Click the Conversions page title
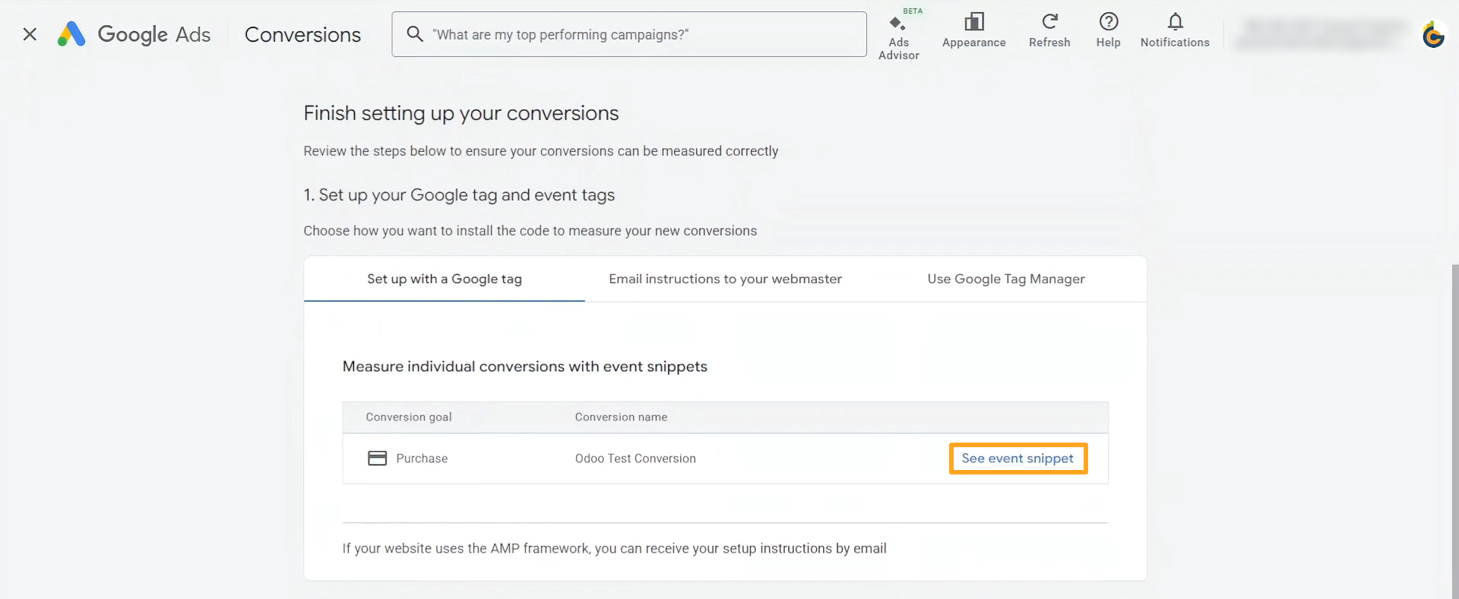 (x=302, y=34)
